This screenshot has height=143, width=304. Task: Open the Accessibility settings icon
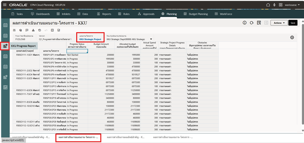click(274, 5)
